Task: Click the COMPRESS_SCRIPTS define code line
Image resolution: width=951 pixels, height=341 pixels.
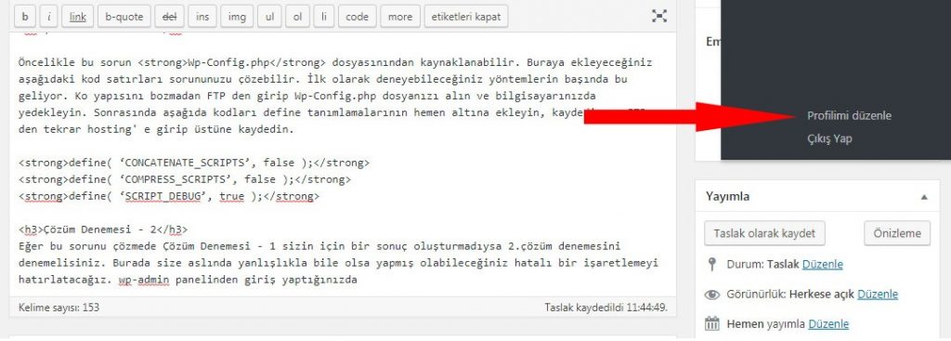Action: pos(185,180)
